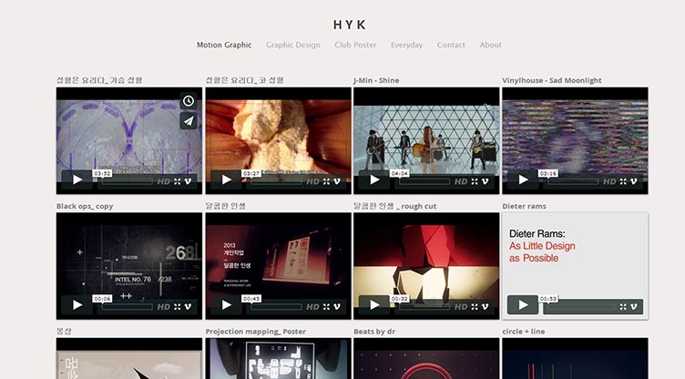Image resolution: width=685 pixels, height=379 pixels.
Task: Click the Dieter rams title
Action: tap(525, 206)
